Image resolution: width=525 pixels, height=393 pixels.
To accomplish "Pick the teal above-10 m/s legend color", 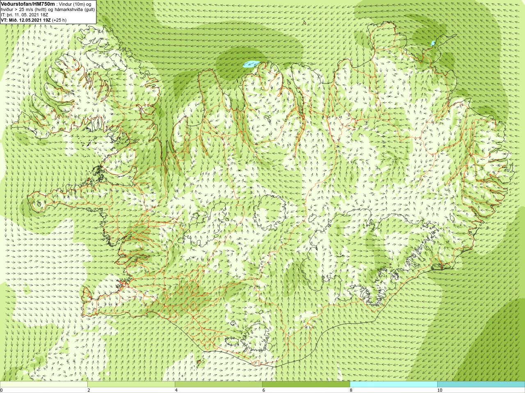I will click(481, 384).
